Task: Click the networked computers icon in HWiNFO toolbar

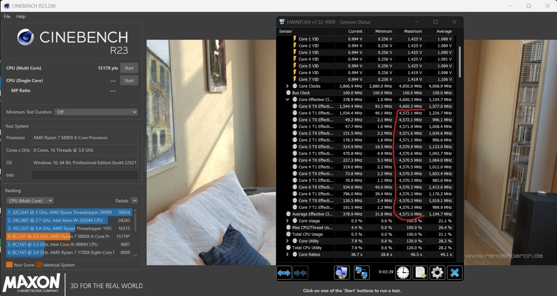Action: click(x=361, y=273)
